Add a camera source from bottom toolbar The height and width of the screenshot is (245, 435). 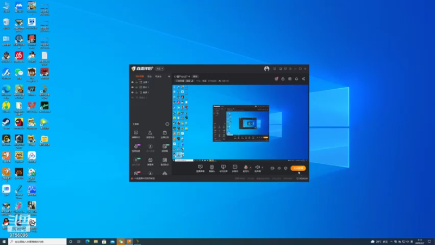point(212,168)
